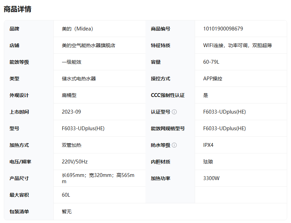Select the features text WIFI连接，功率可调，双胆超薄

coord(238,45)
